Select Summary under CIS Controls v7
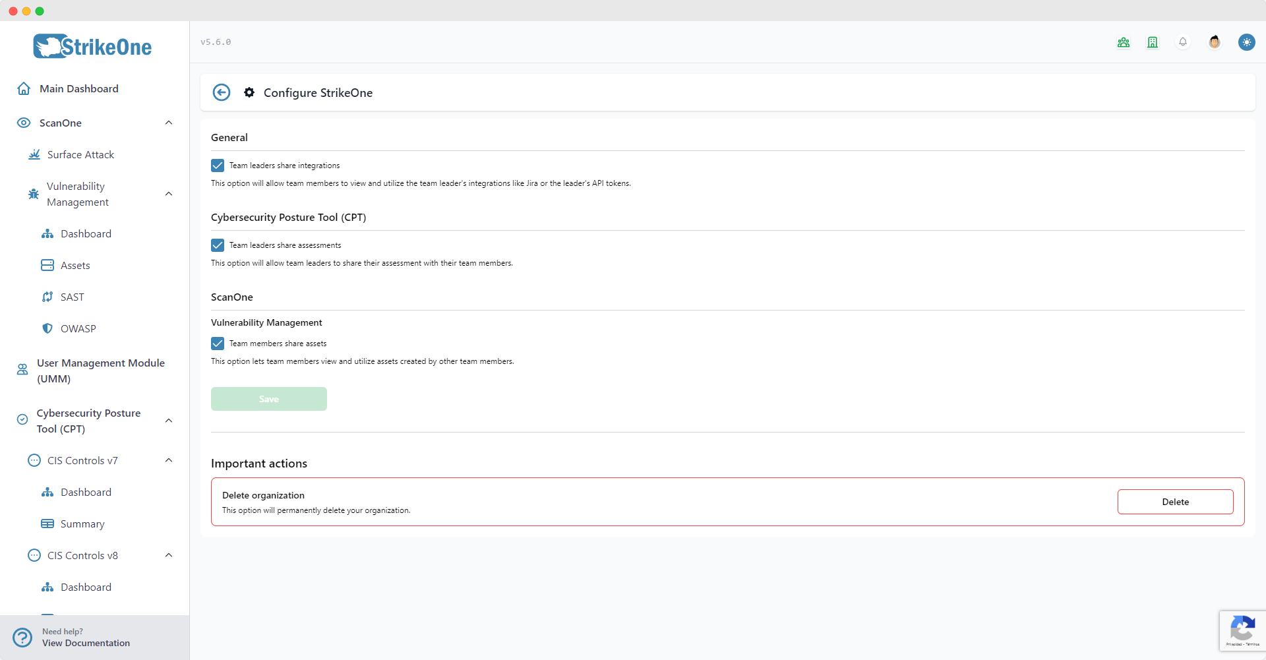The height and width of the screenshot is (660, 1266). tap(82, 524)
